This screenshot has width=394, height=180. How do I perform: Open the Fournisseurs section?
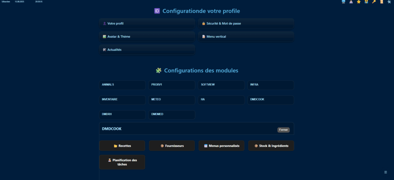coord(172,146)
